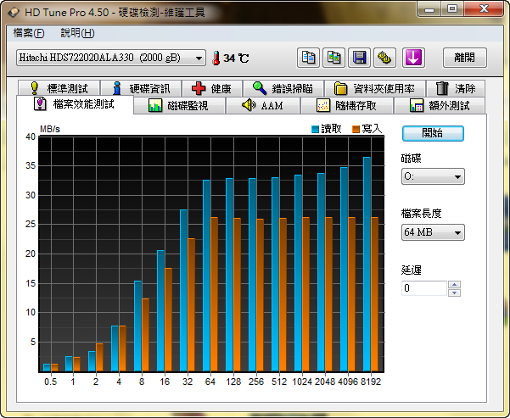The height and width of the screenshot is (418, 510).
Task: Click the 開始 start button
Action: point(433,133)
